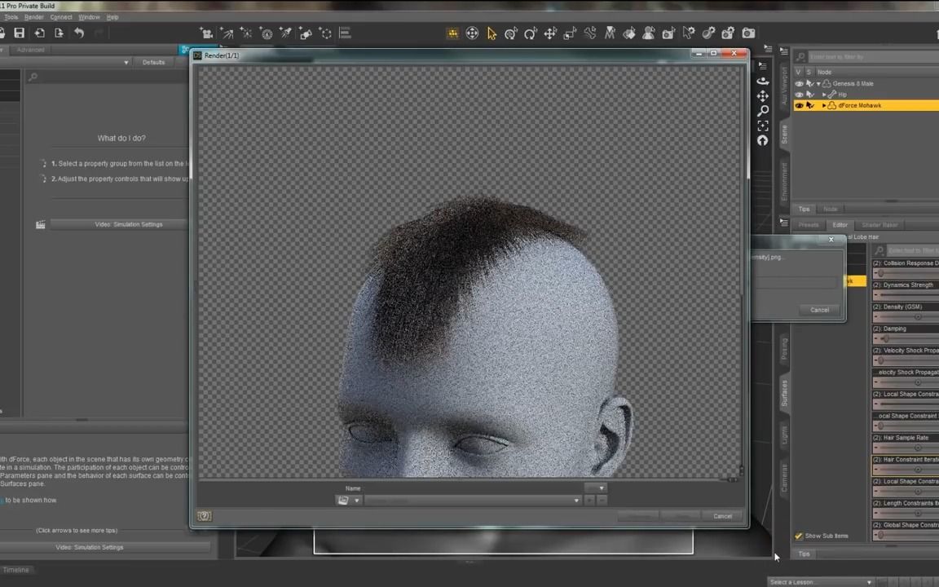Open the help icon in Render window
The width and height of the screenshot is (939, 587).
[204, 516]
